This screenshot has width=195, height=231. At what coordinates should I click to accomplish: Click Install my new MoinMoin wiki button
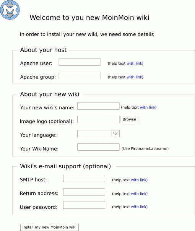pos(49,227)
